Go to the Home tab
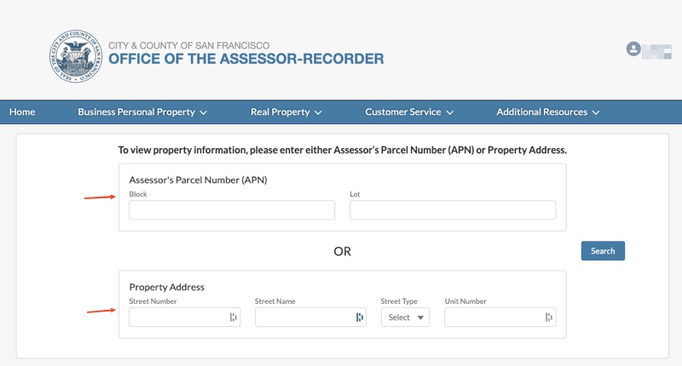Image resolution: width=682 pixels, height=366 pixels. coord(22,112)
